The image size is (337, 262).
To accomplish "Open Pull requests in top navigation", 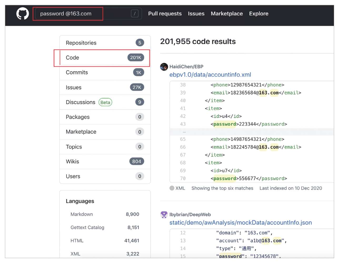I will (165, 13).
